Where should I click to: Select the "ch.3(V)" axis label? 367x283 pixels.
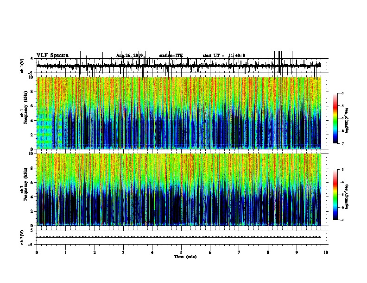[22, 237]
